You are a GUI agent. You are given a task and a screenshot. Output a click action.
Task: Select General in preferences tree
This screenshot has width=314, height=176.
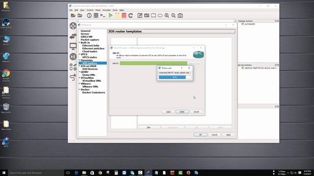tap(85, 31)
